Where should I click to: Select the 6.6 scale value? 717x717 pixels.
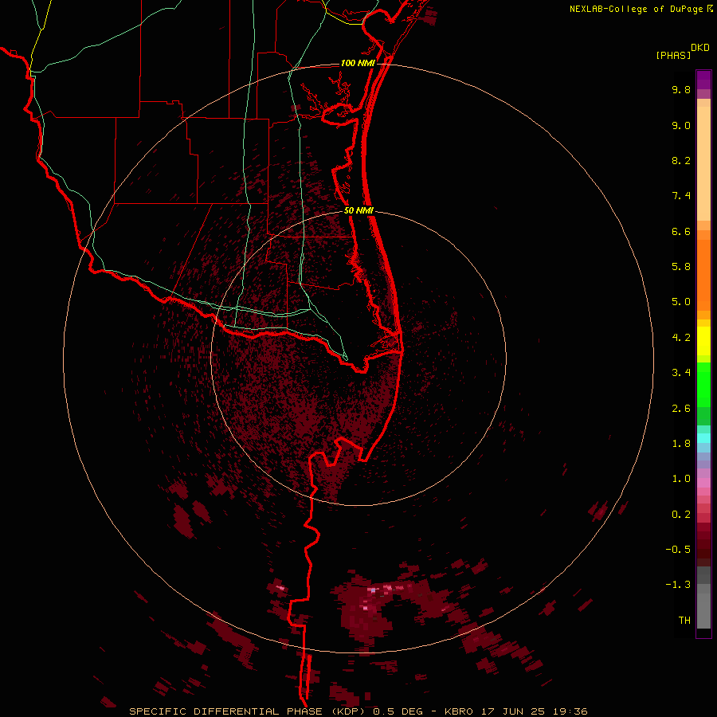coord(681,231)
